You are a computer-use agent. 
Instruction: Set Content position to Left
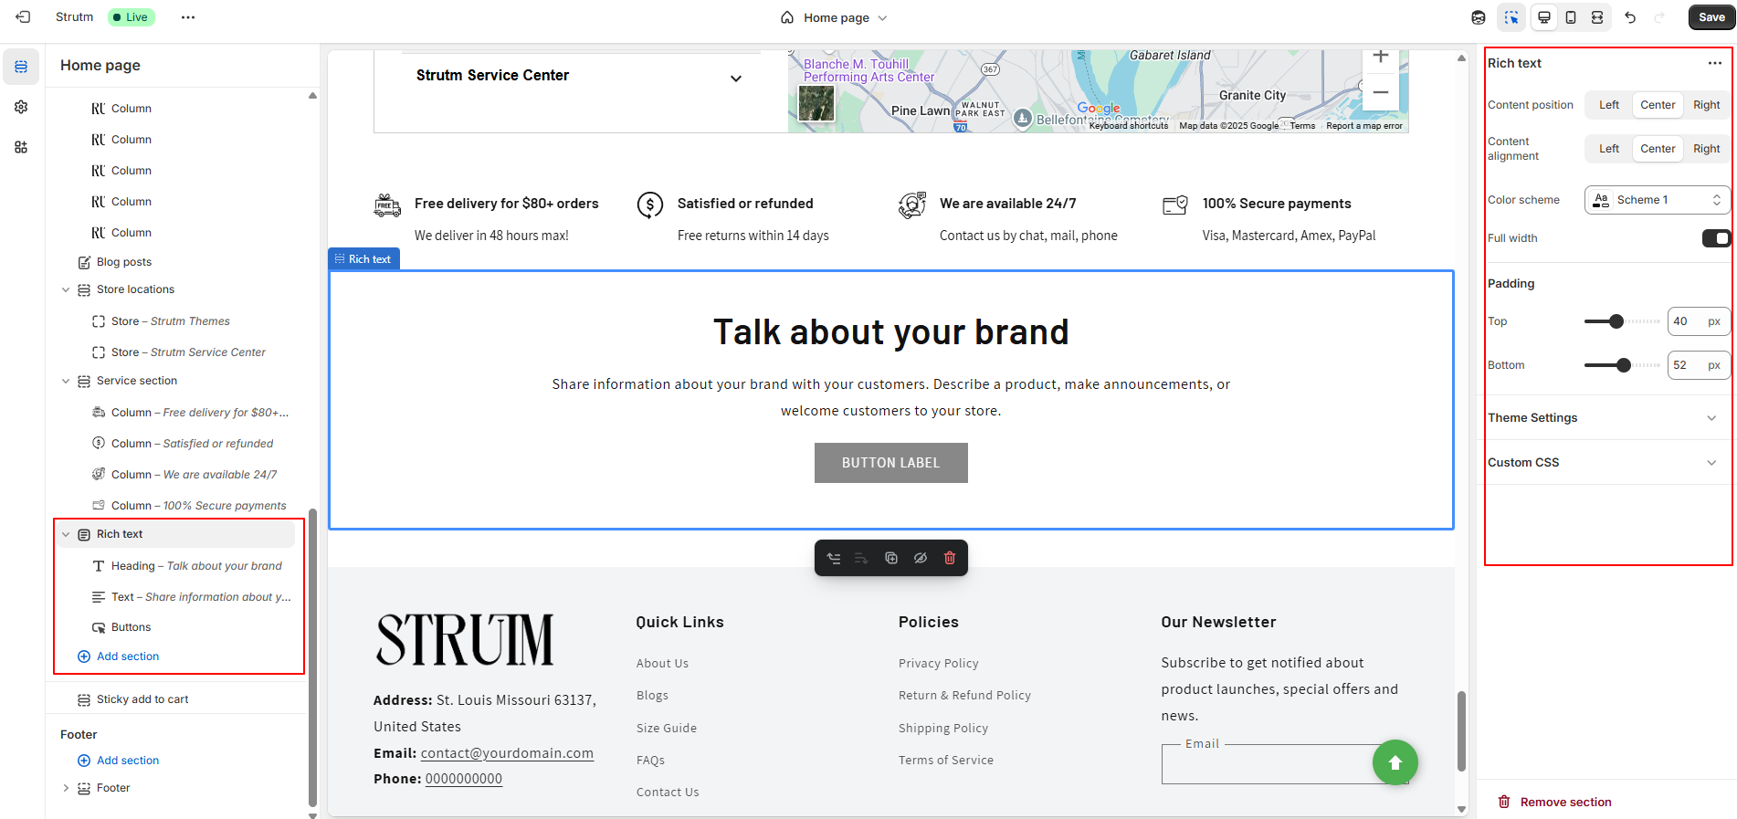pyautogui.click(x=1608, y=105)
